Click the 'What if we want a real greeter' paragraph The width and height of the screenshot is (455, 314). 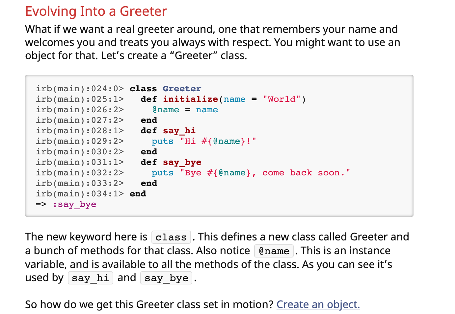point(213,42)
